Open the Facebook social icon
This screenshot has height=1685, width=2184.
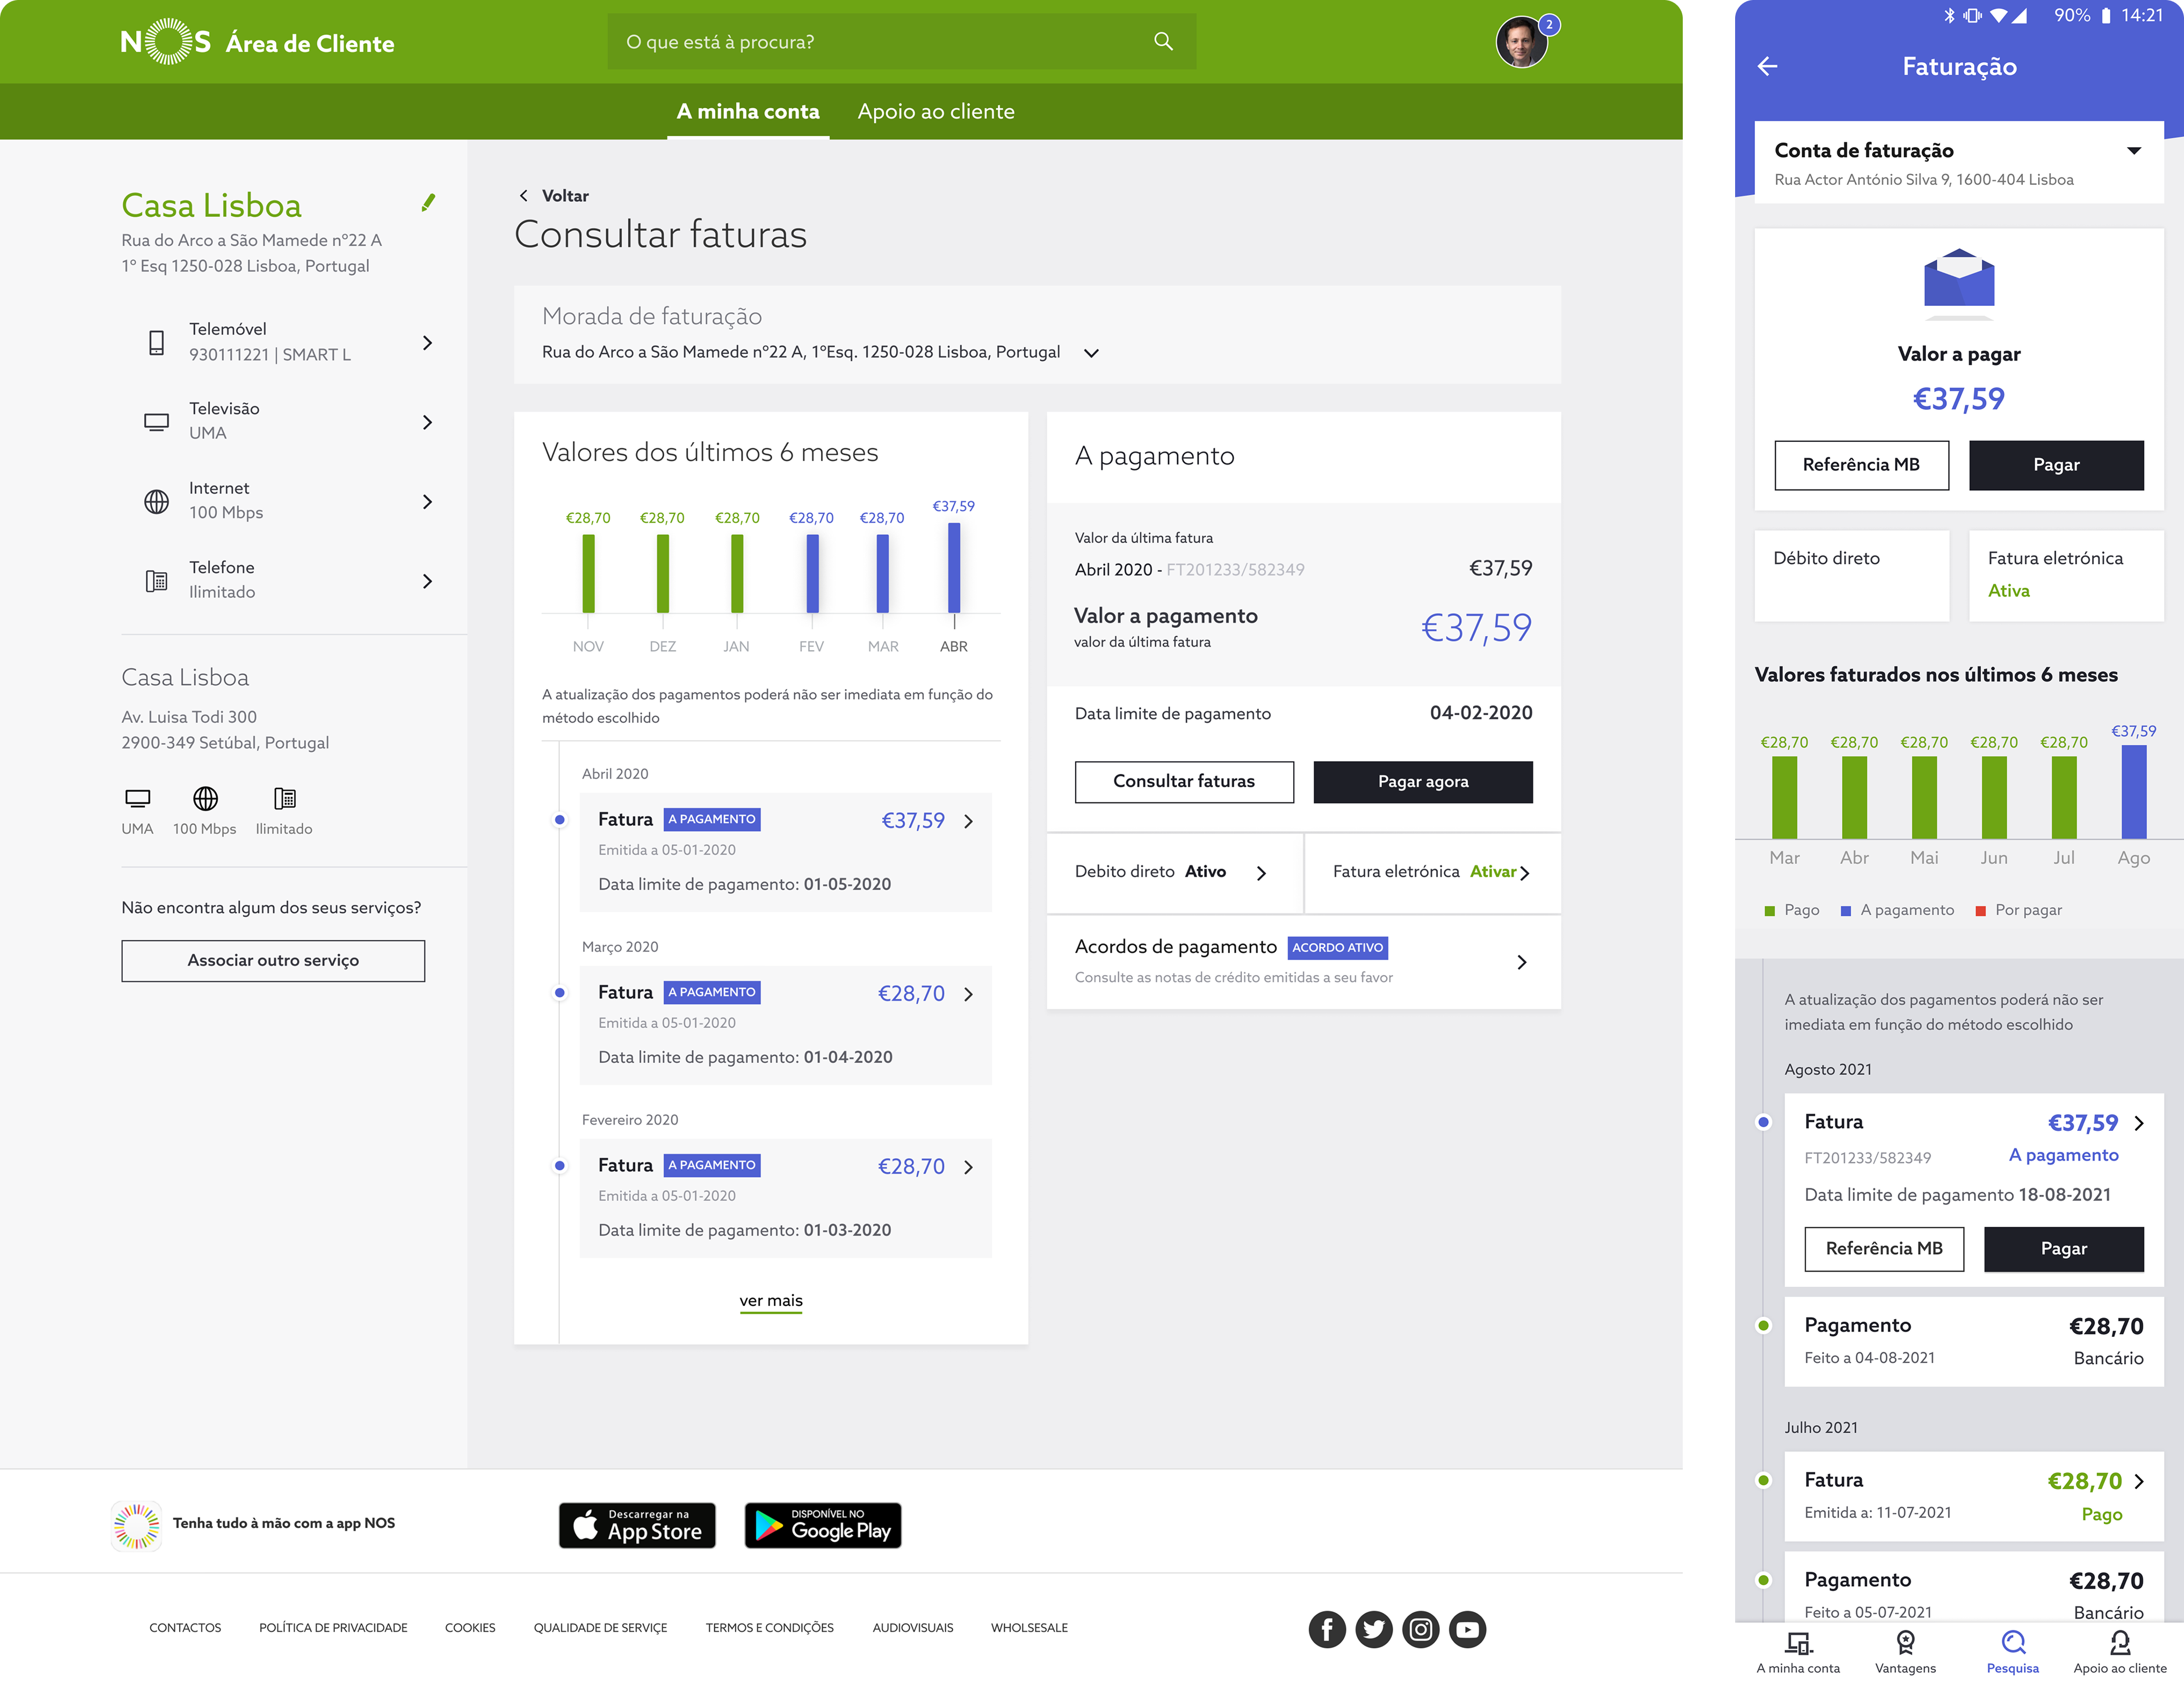1326,1629
